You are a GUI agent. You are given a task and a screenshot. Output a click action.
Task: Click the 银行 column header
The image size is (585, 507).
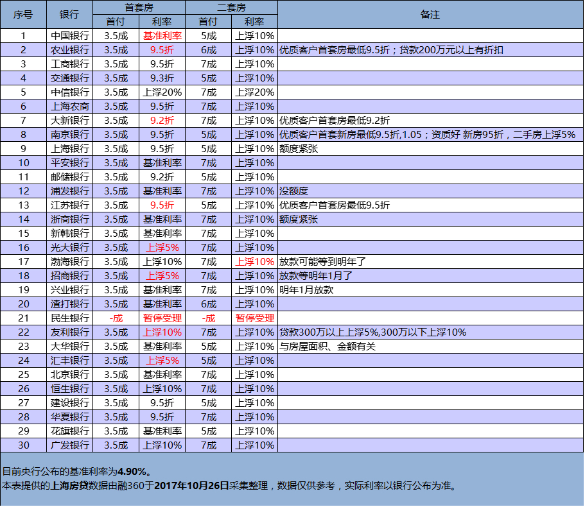coord(68,13)
